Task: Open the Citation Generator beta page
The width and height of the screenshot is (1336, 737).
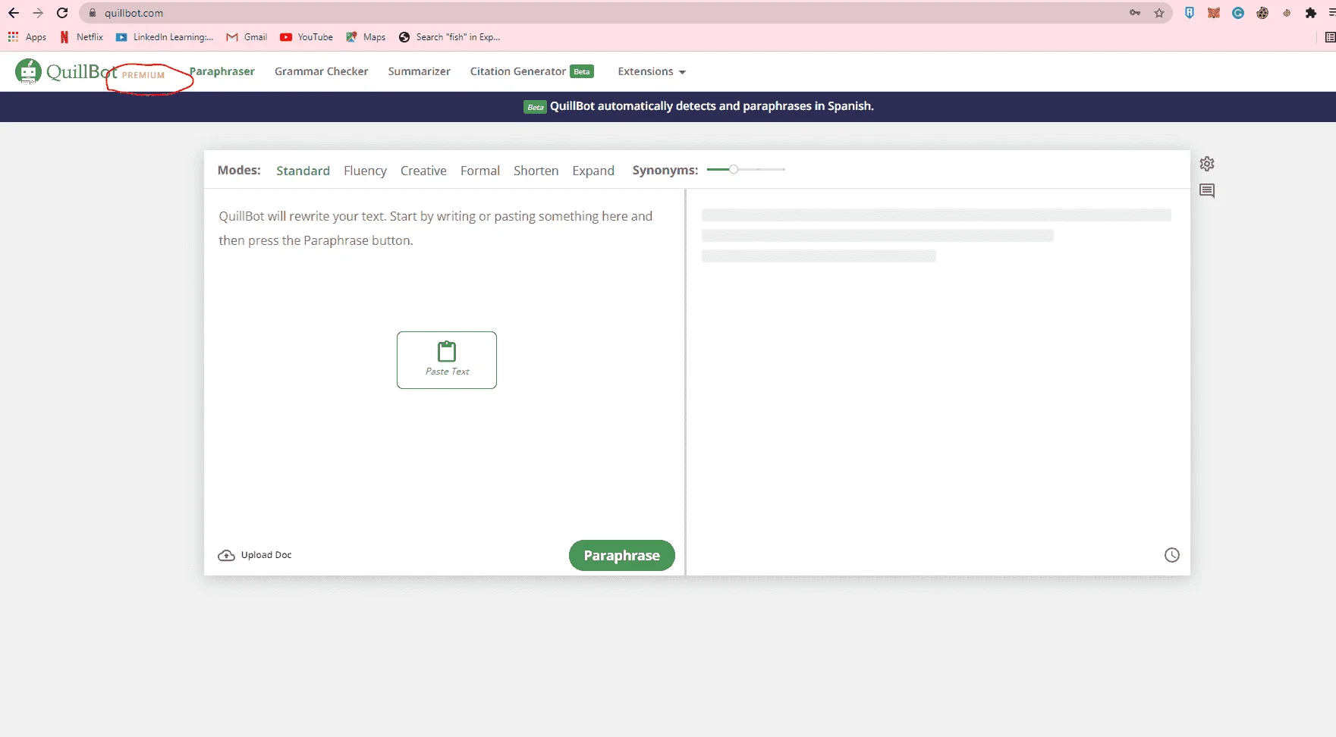Action: point(532,71)
